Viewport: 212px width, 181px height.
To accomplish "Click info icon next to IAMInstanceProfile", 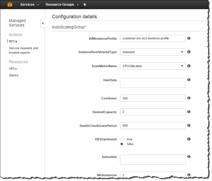I will 189,38.
